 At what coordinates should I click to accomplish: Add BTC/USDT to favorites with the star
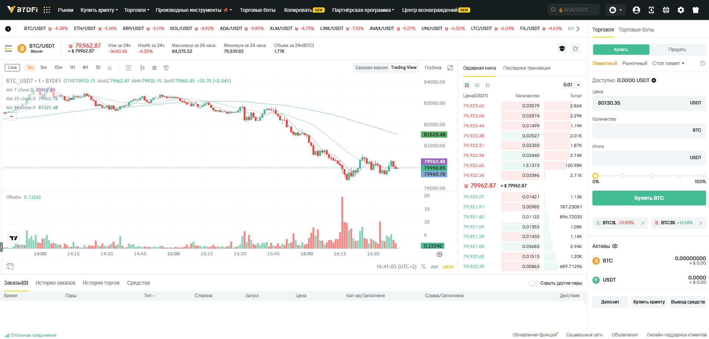point(575,48)
